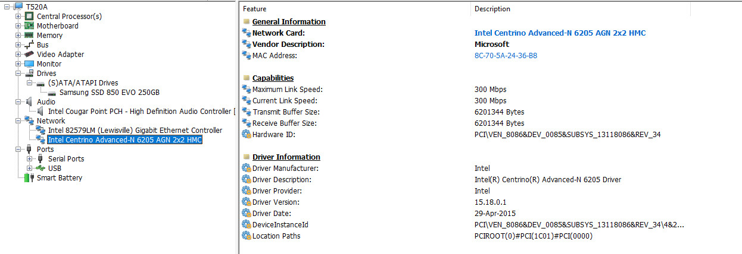Click the Centrino Advanced-N adapter icon in tree
Screen dimensions: 742x254
tap(40, 139)
